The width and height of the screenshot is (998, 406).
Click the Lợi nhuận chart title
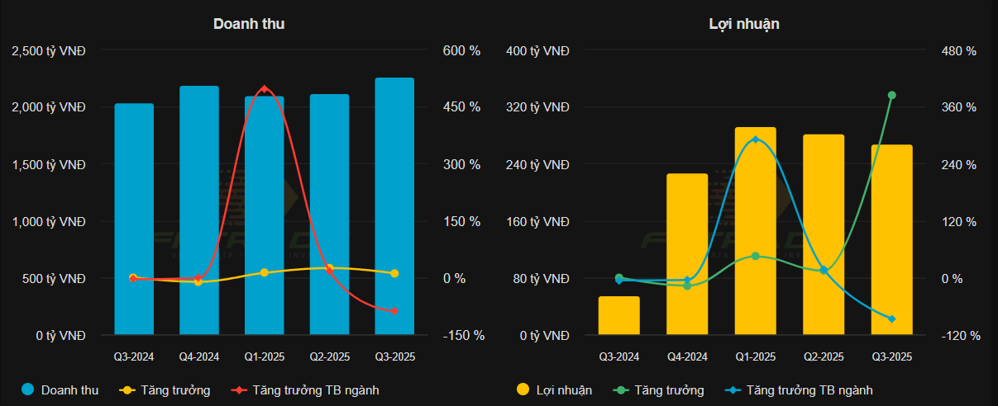(744, 24)
